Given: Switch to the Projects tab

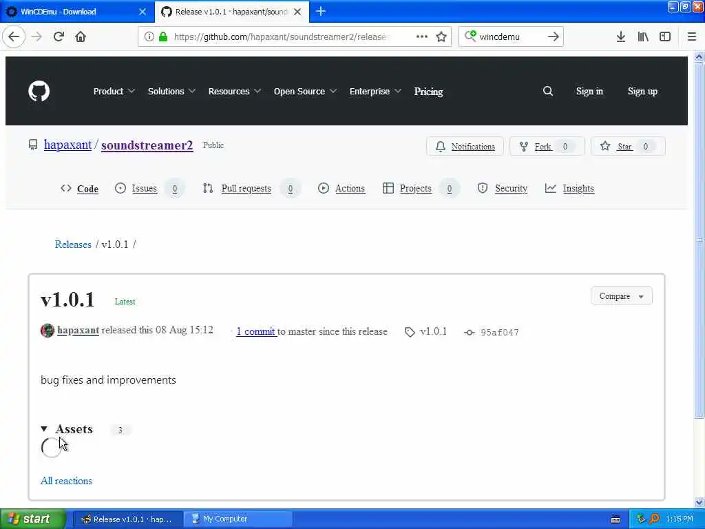Looking at the screenshot, I should point(420,189).
